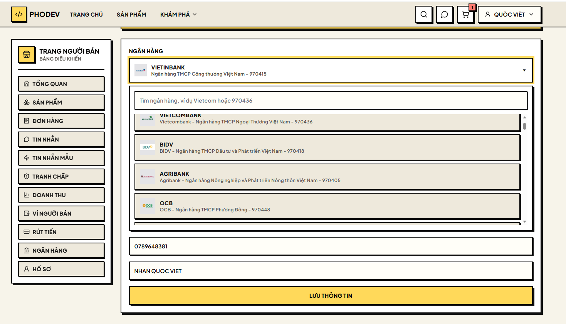Go to Trang Chủ nav item

pos(86,15)
